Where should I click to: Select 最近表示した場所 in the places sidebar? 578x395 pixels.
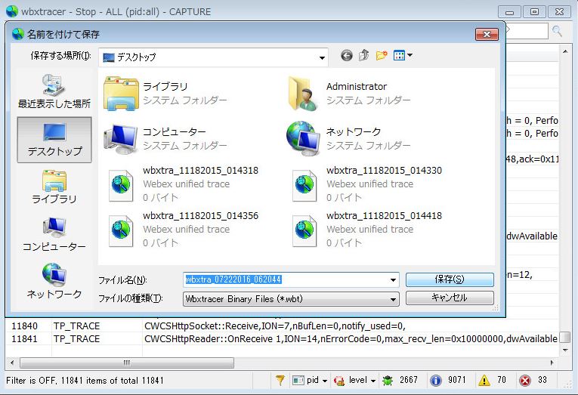click(x=54, y=91)
